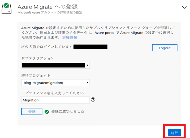Viewport: 190px width, 138px height.
Task: Click the 登録に成功しました status text
Action: click(68, 112)
